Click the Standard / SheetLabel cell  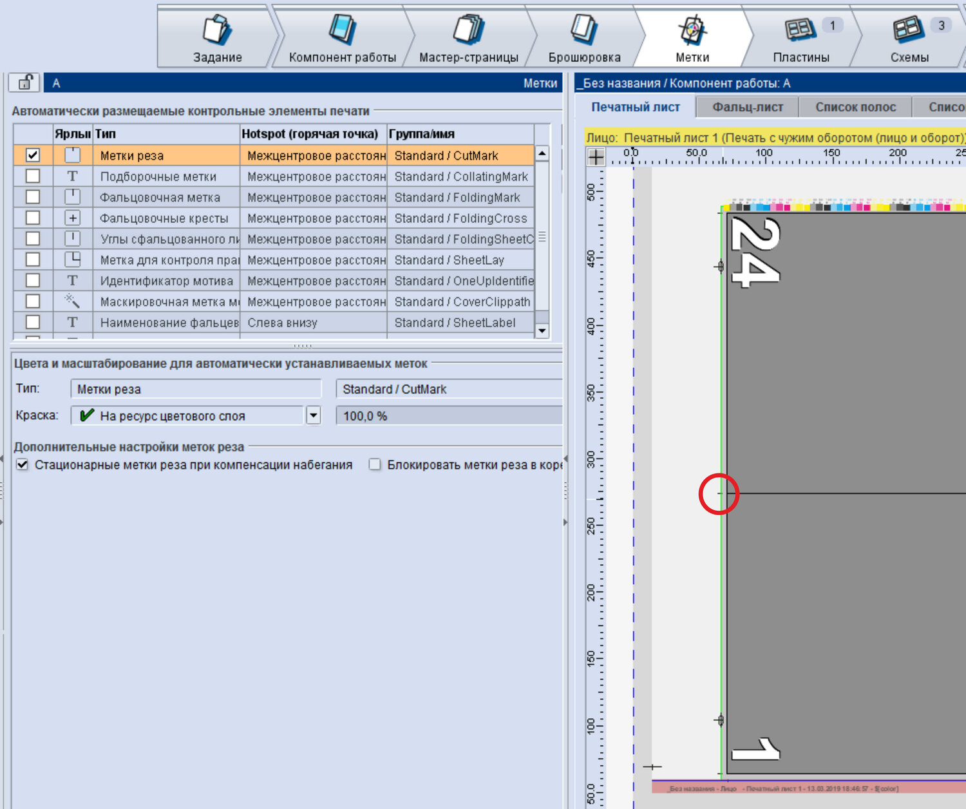pyautogui.click(x=460, y=322)
